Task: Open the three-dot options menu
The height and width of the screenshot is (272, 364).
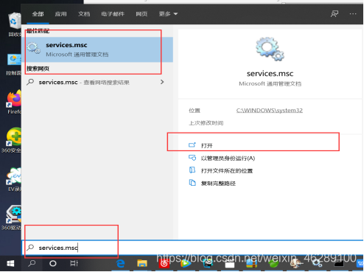Action: [353, 14]
